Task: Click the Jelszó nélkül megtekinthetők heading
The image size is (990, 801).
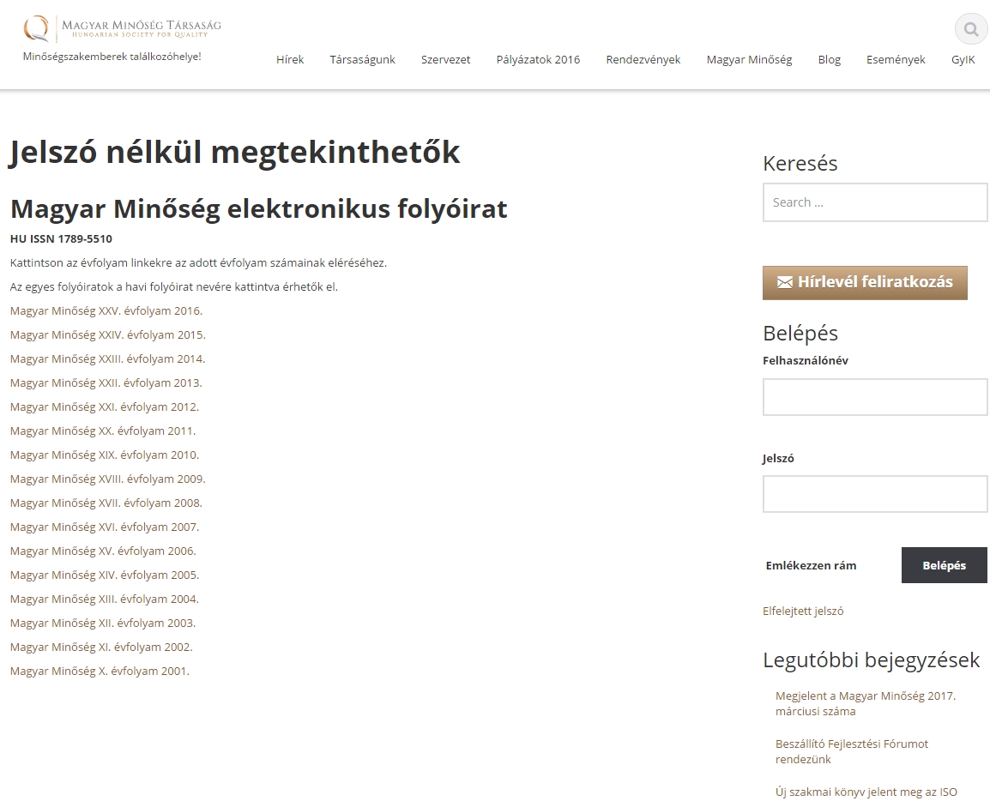Action: (234, 152)
